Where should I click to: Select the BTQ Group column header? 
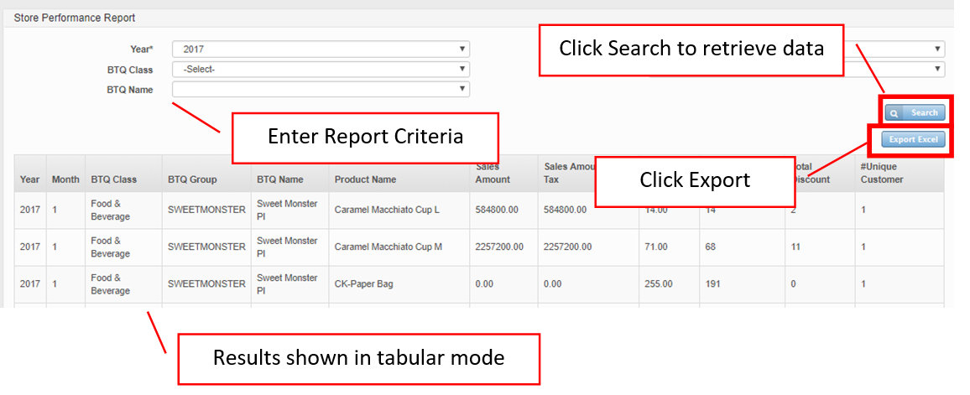(x=192, y=179)
